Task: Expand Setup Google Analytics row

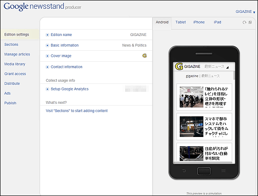Action: (47, 89)
